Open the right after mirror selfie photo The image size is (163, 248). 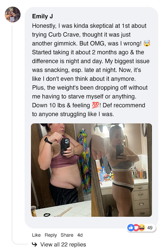[x=122, y=170]
